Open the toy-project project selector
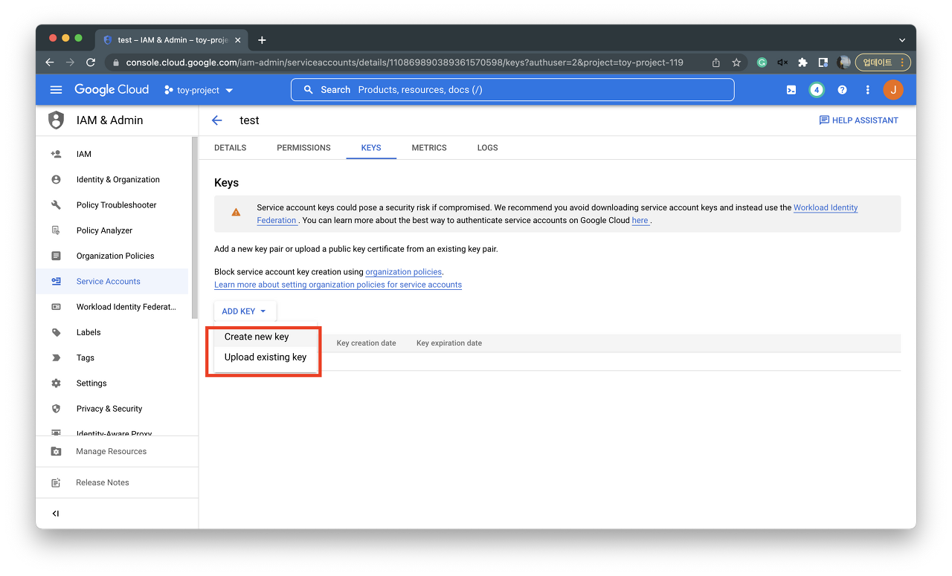Viewport: 952px width, 576px height. click(199, 90)
